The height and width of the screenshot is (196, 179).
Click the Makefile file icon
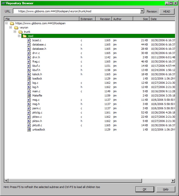click(x=29, y=95)
